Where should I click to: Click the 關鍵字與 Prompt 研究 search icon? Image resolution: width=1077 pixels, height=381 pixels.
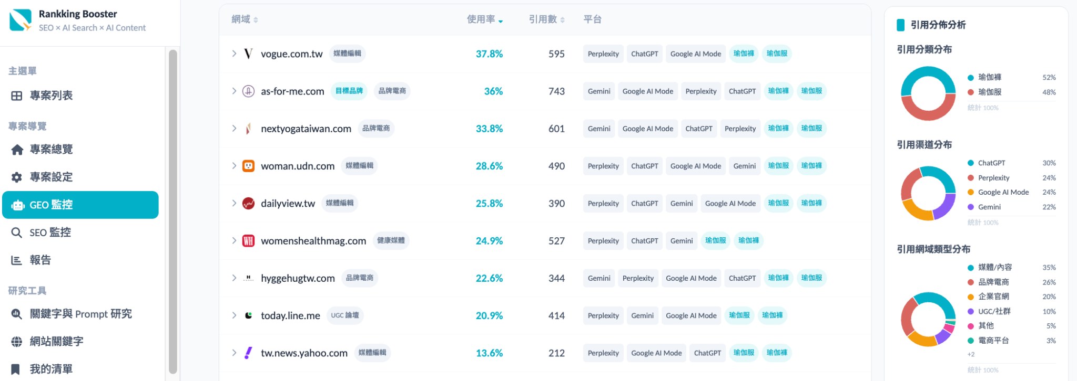(17, 314)
